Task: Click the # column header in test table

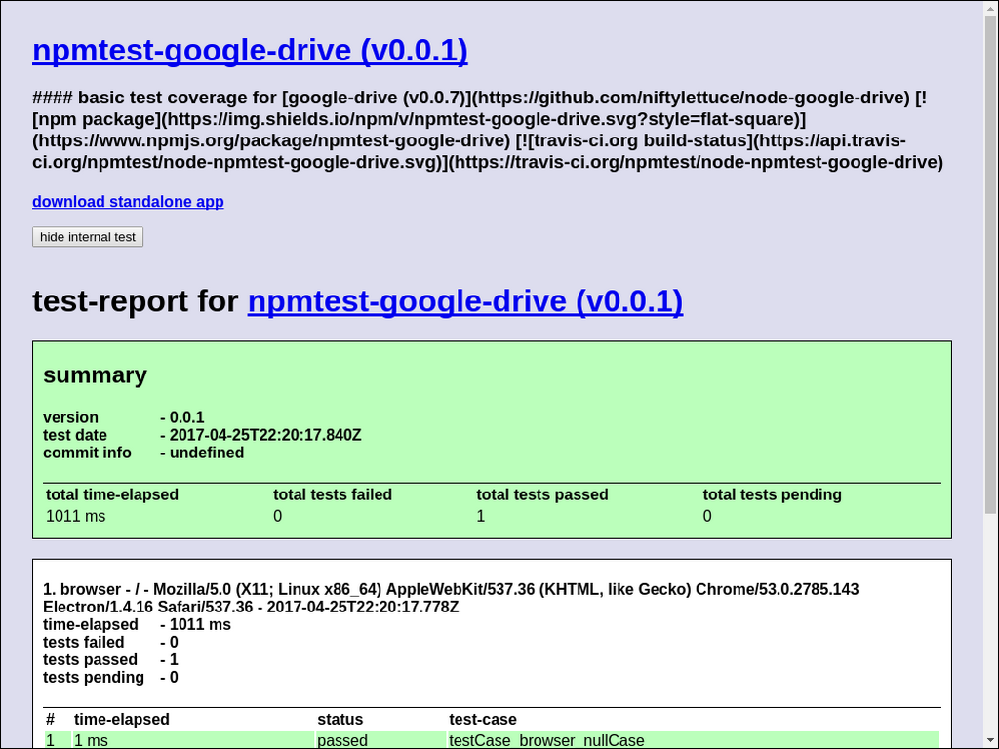Action: click(50, 719)
